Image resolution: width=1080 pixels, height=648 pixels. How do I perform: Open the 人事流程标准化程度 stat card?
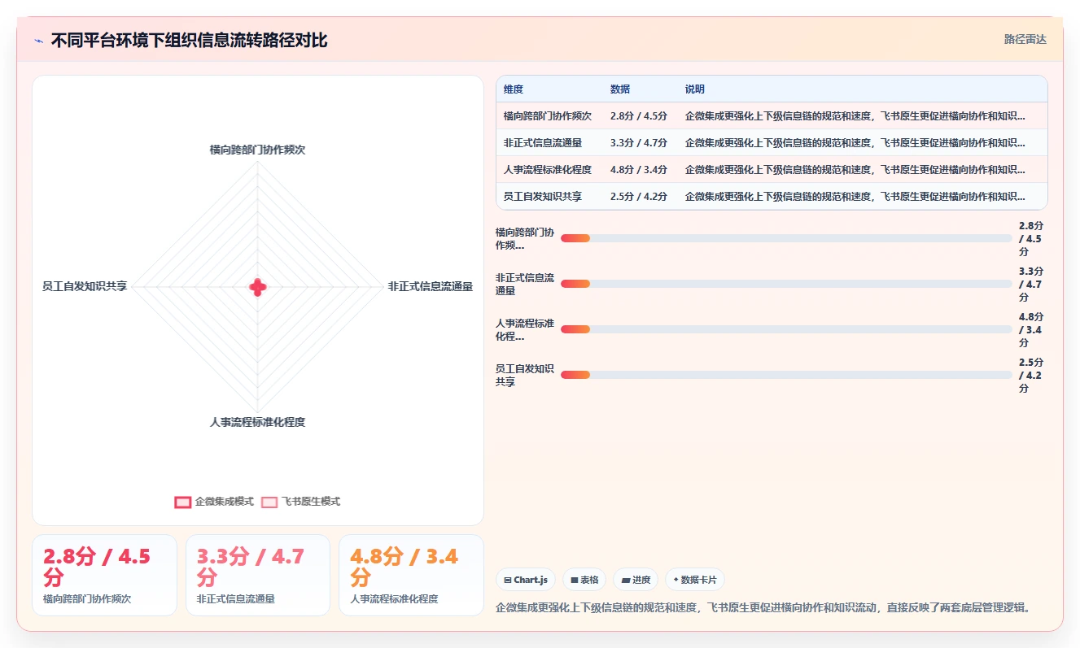[x=411, y=575]
